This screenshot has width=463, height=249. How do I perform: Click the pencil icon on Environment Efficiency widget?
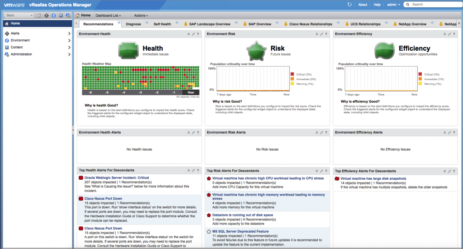coord(449,34)
